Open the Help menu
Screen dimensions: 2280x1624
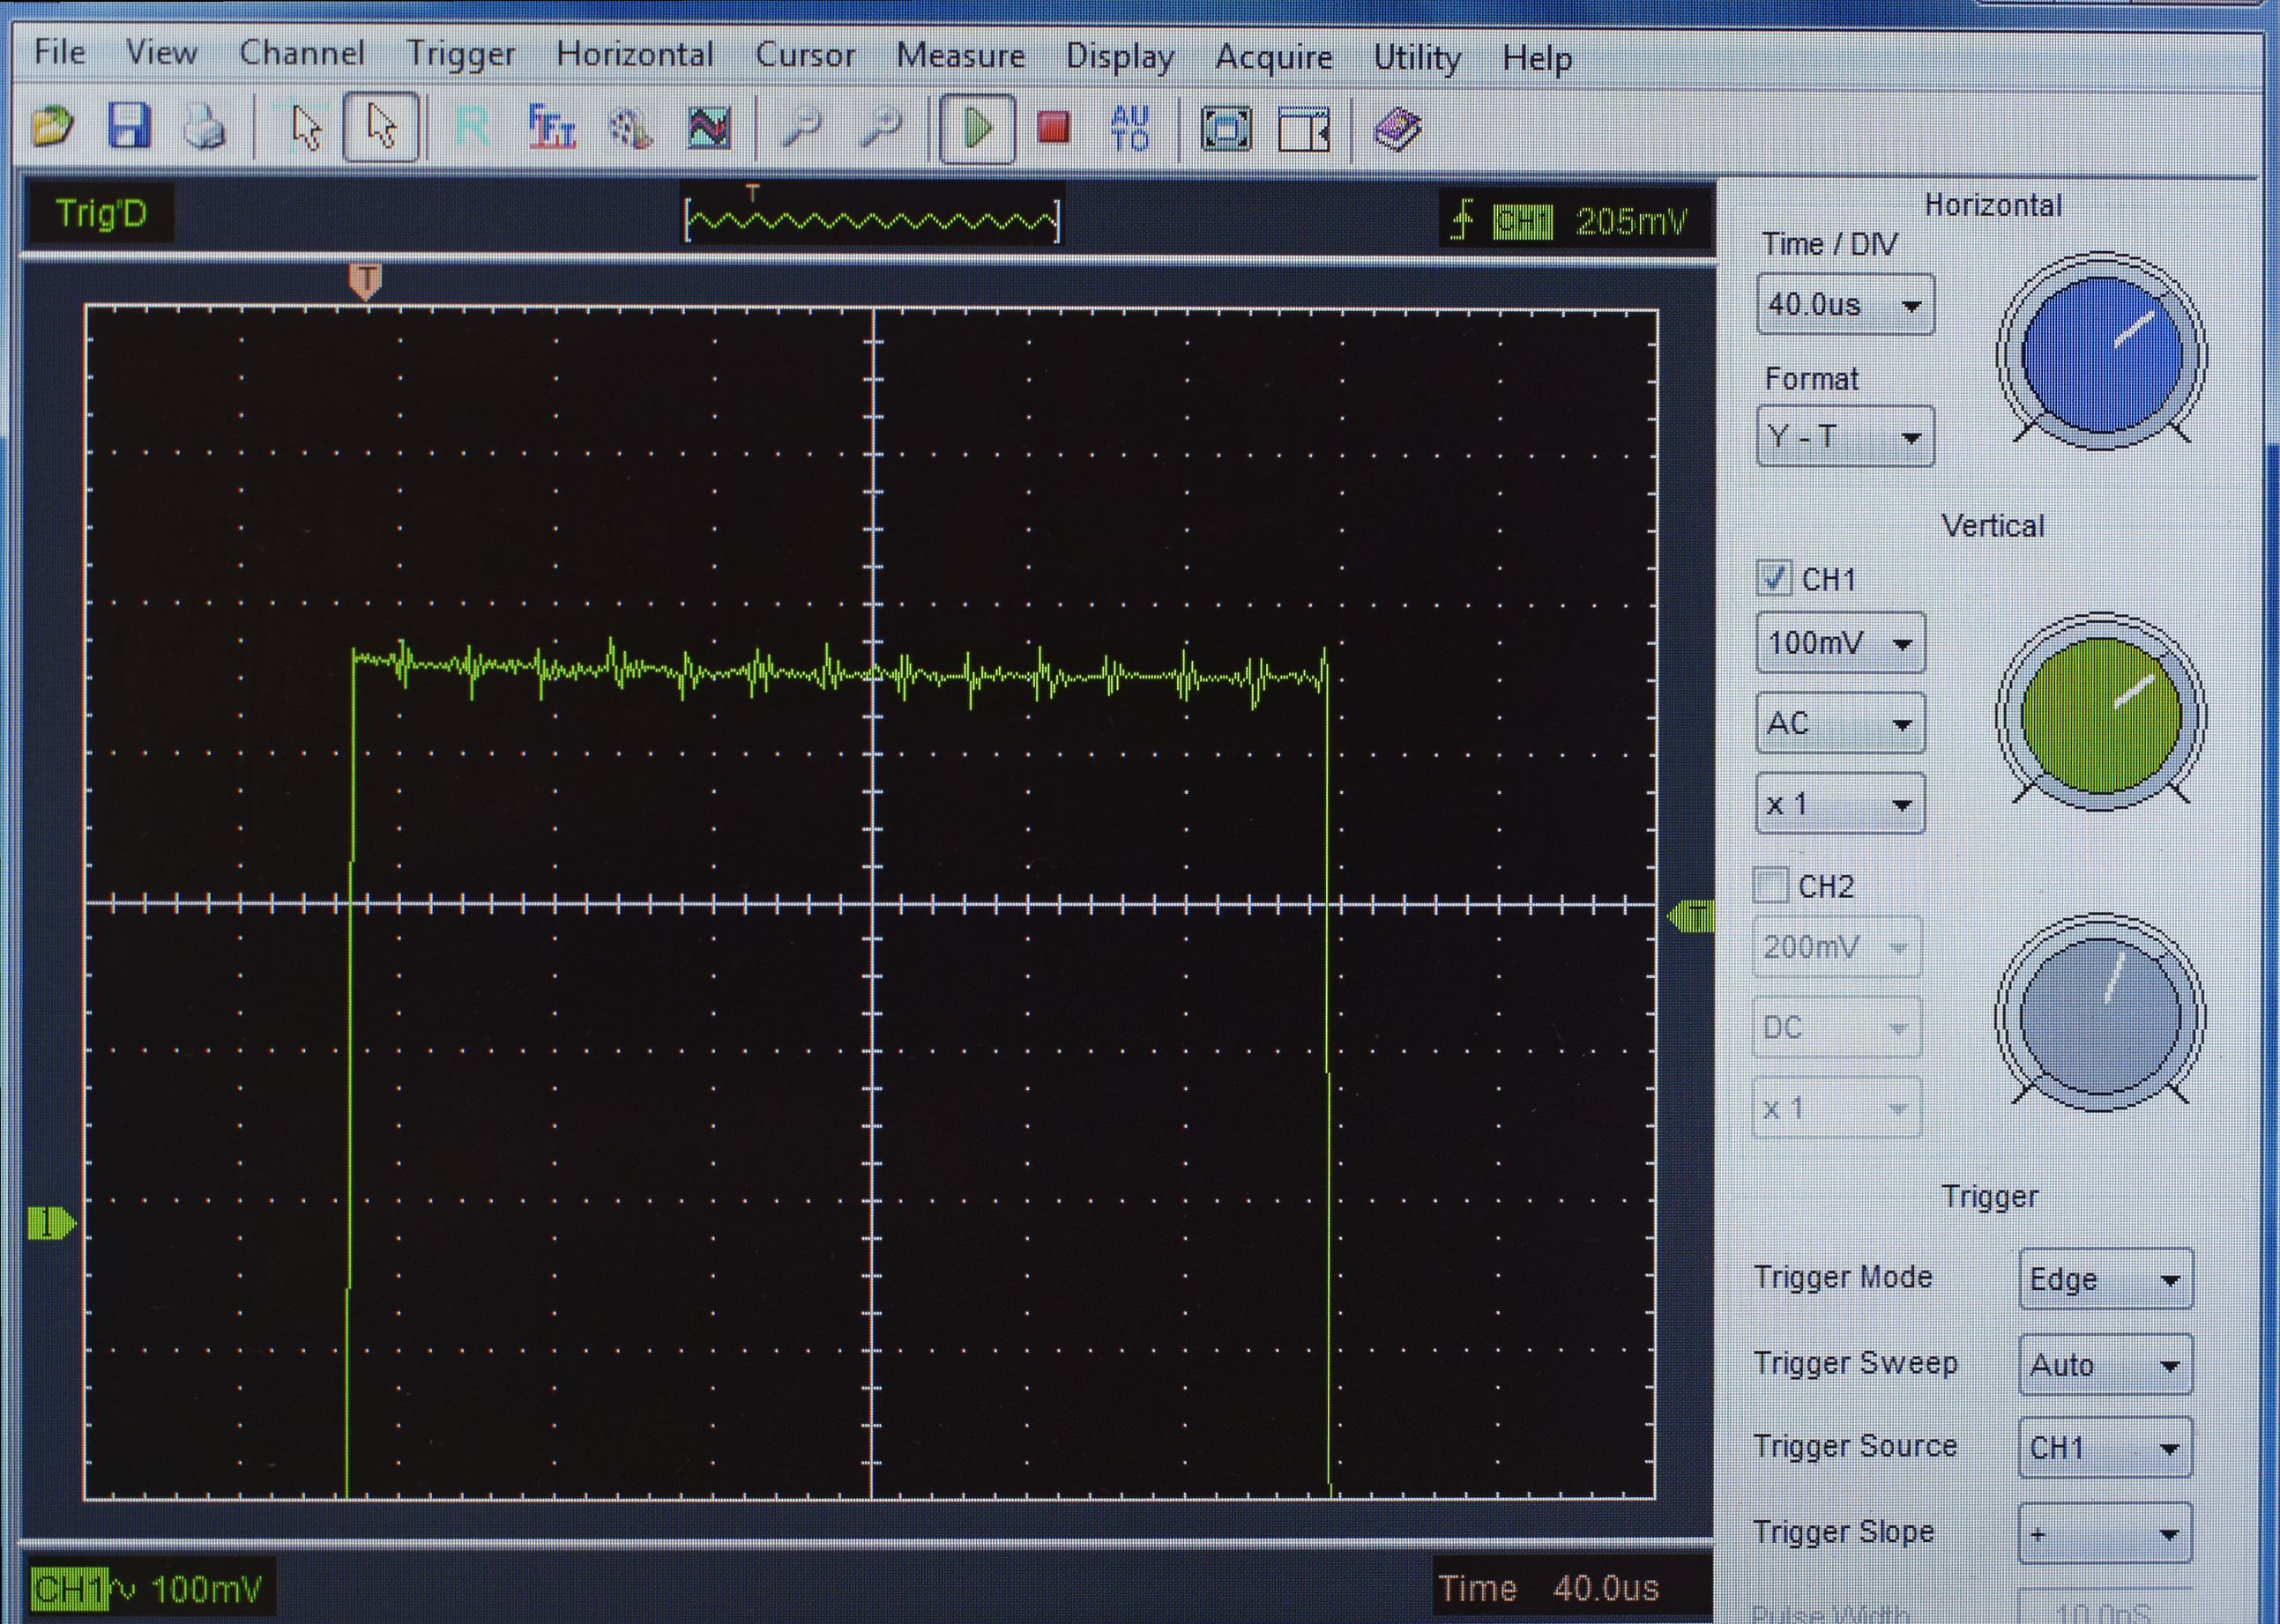(x=1537, y=60)
